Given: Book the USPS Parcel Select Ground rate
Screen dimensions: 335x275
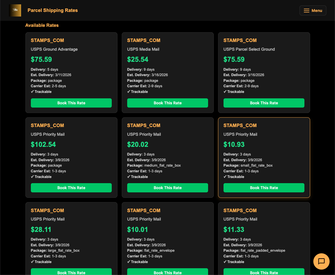Looking at the screenshot, I should tap(264, 103).
